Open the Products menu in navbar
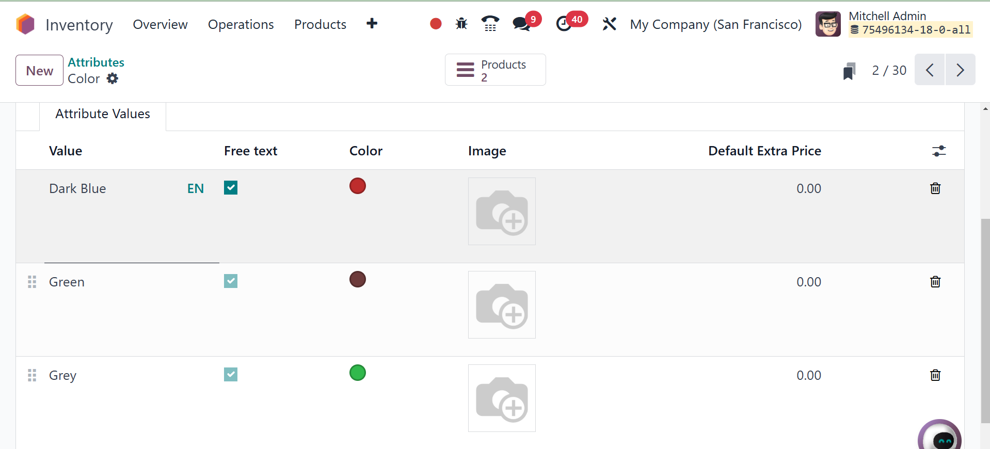 [320, 24]
